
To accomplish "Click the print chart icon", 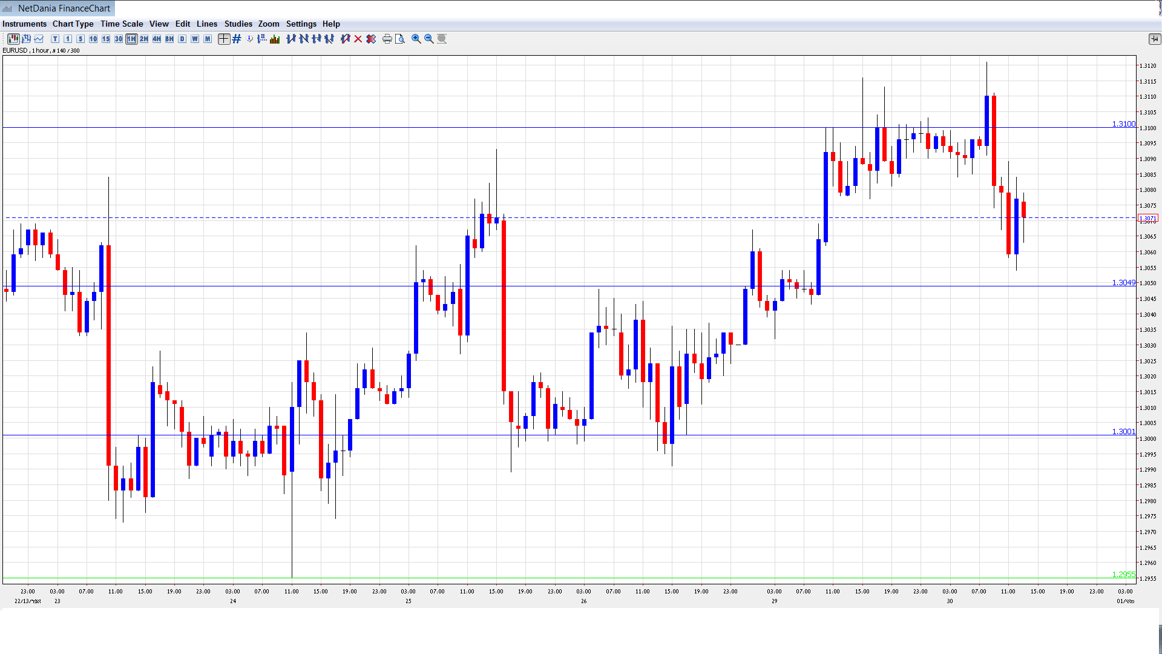I will coord(387,39).
